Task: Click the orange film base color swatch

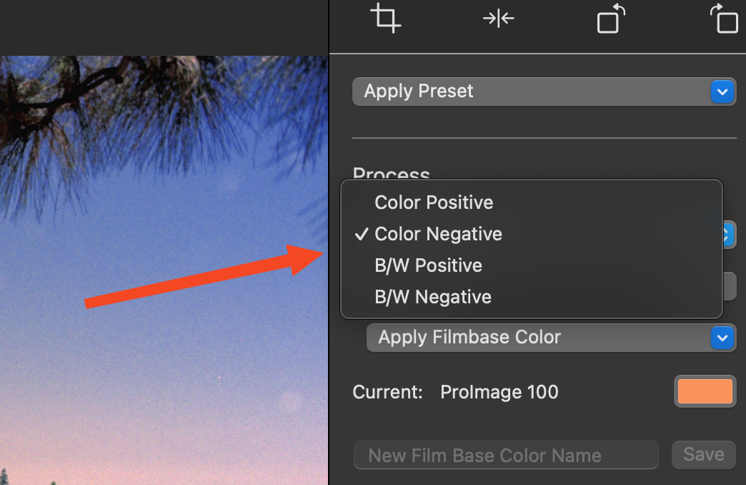Action: point(705,391)
